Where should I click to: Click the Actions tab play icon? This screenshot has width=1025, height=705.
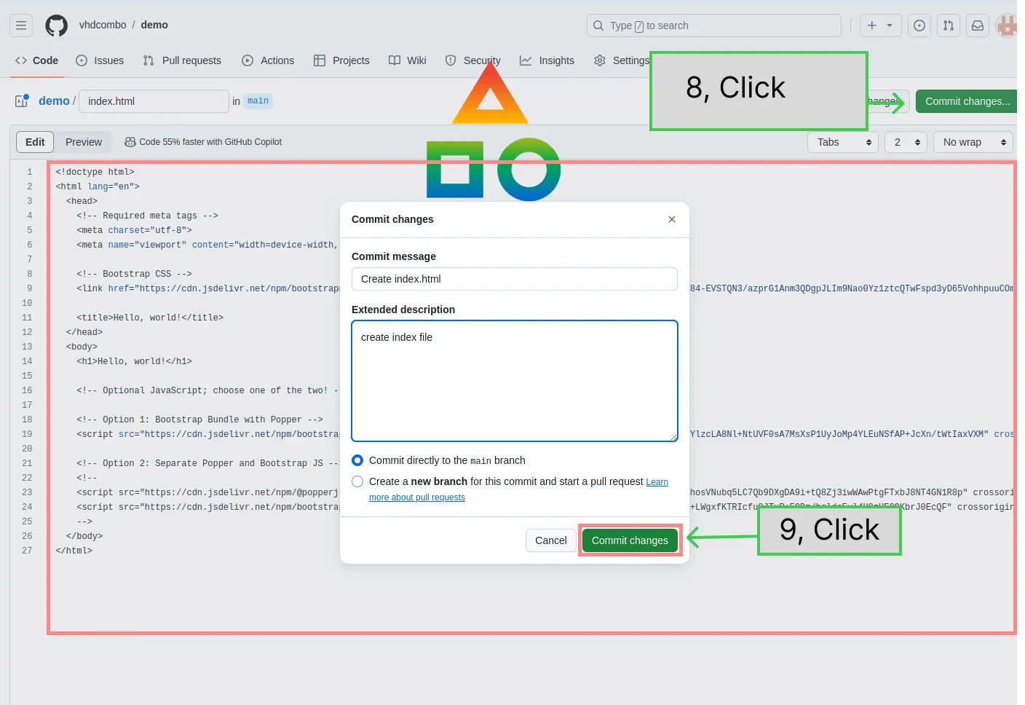(248, 60)
